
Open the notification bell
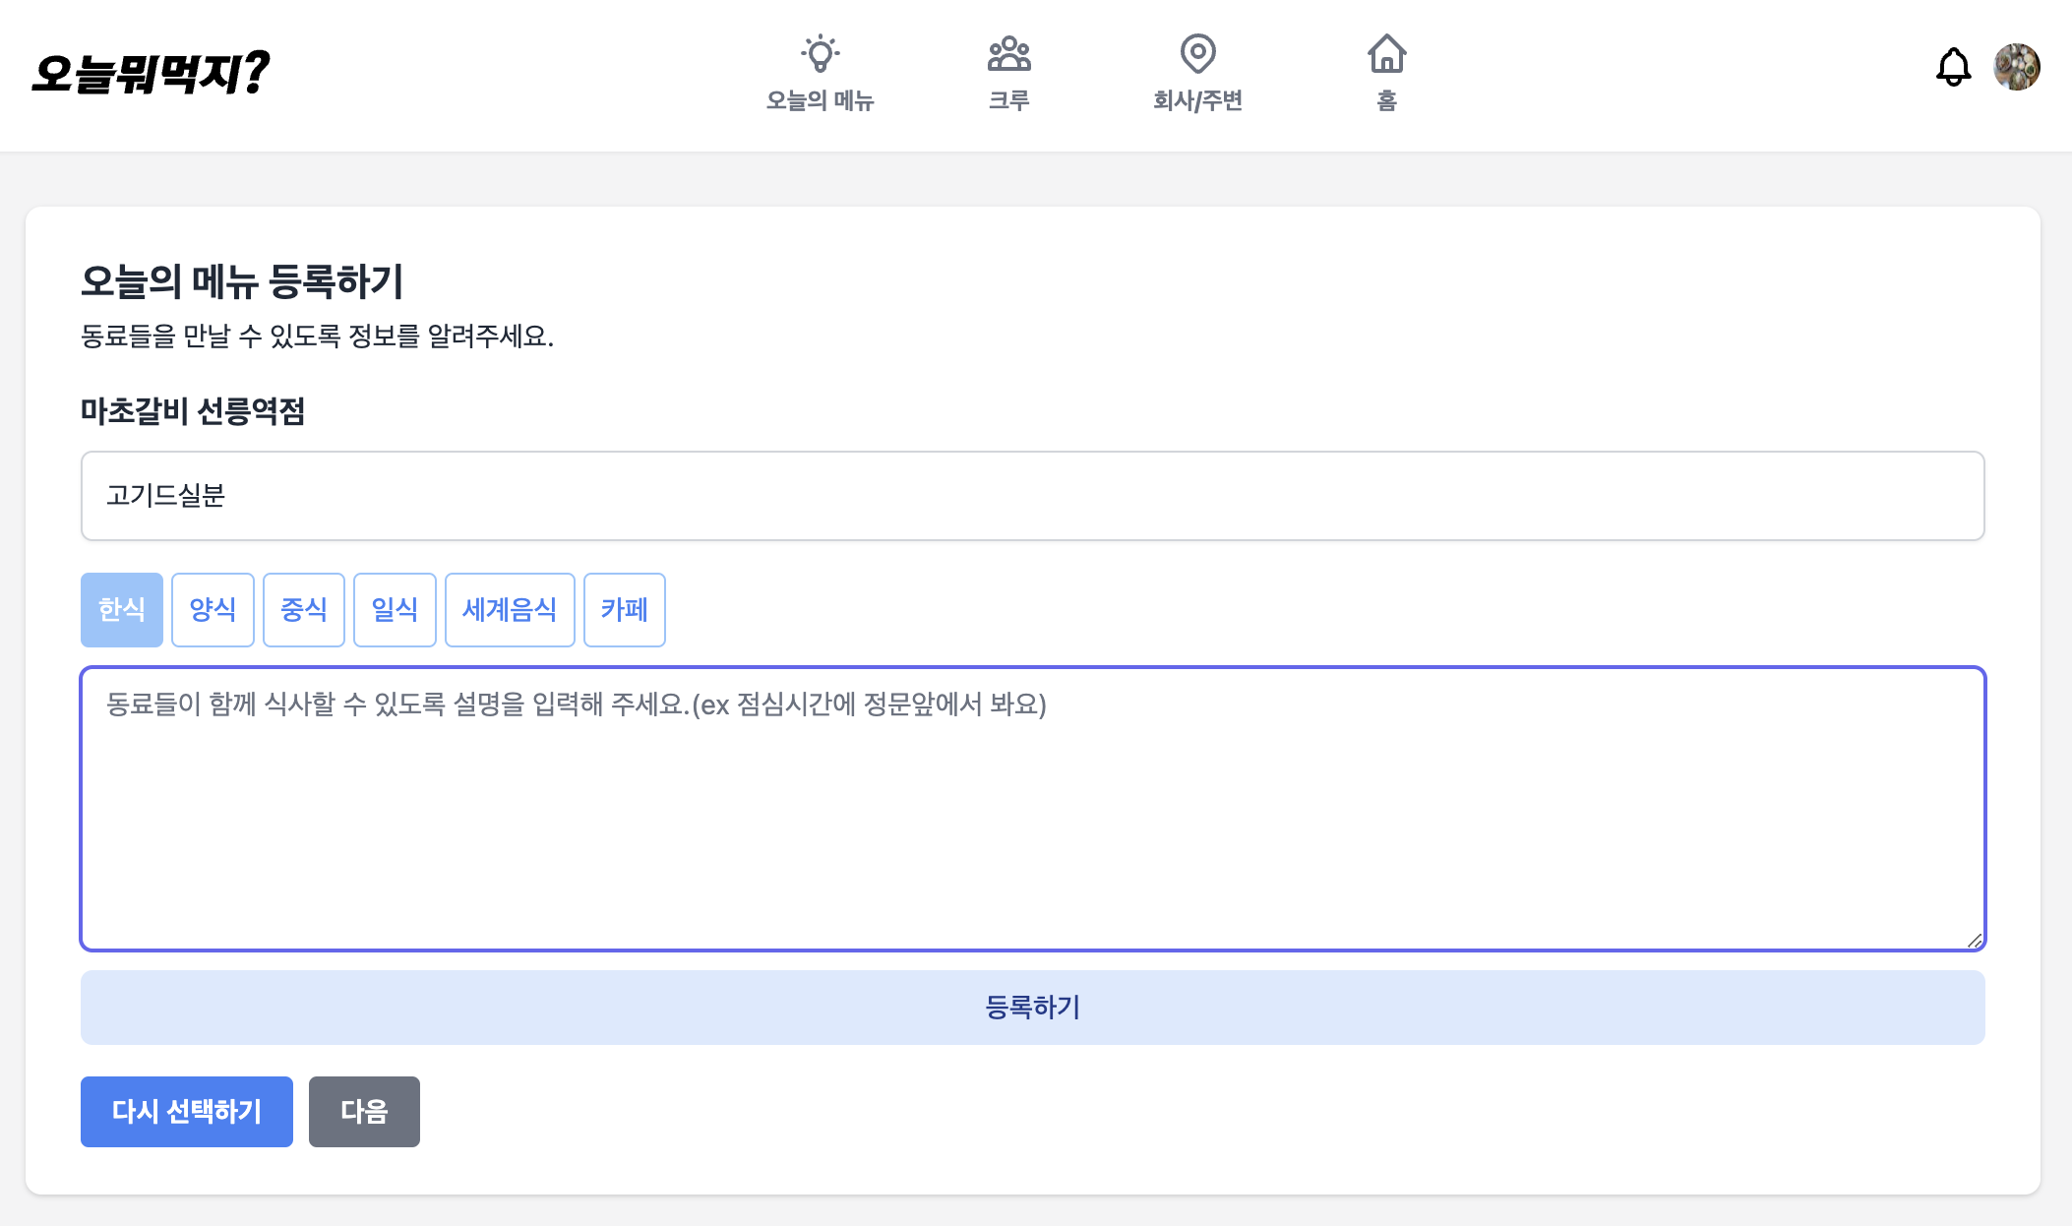(1953, 67)
